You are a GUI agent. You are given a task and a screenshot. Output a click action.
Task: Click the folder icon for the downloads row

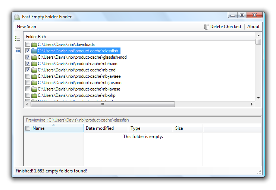pyautogui.click(x=34, y=45)
